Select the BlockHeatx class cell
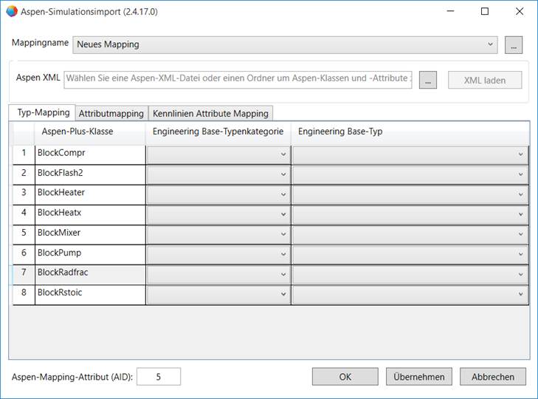Viewport: 538px width, 399px height. tap(90, 214)
